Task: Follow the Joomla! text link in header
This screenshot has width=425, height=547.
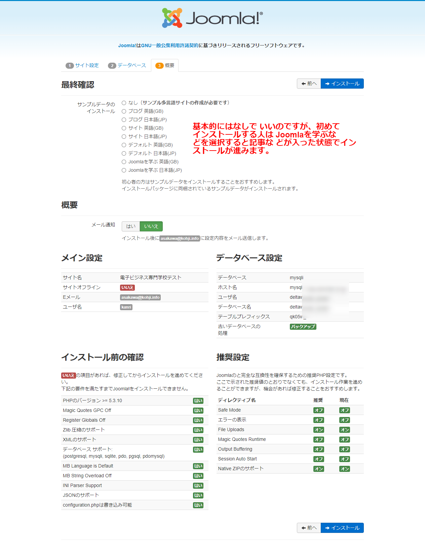Action: point(127,45)
